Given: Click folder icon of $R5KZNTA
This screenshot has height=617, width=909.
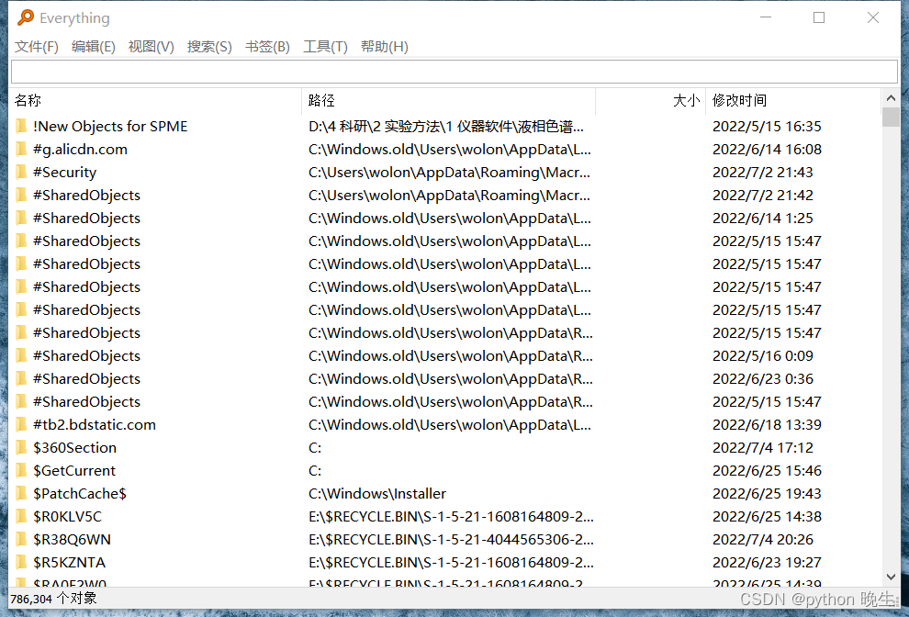Looking at the screenshot, I should [x=21, y=563].
